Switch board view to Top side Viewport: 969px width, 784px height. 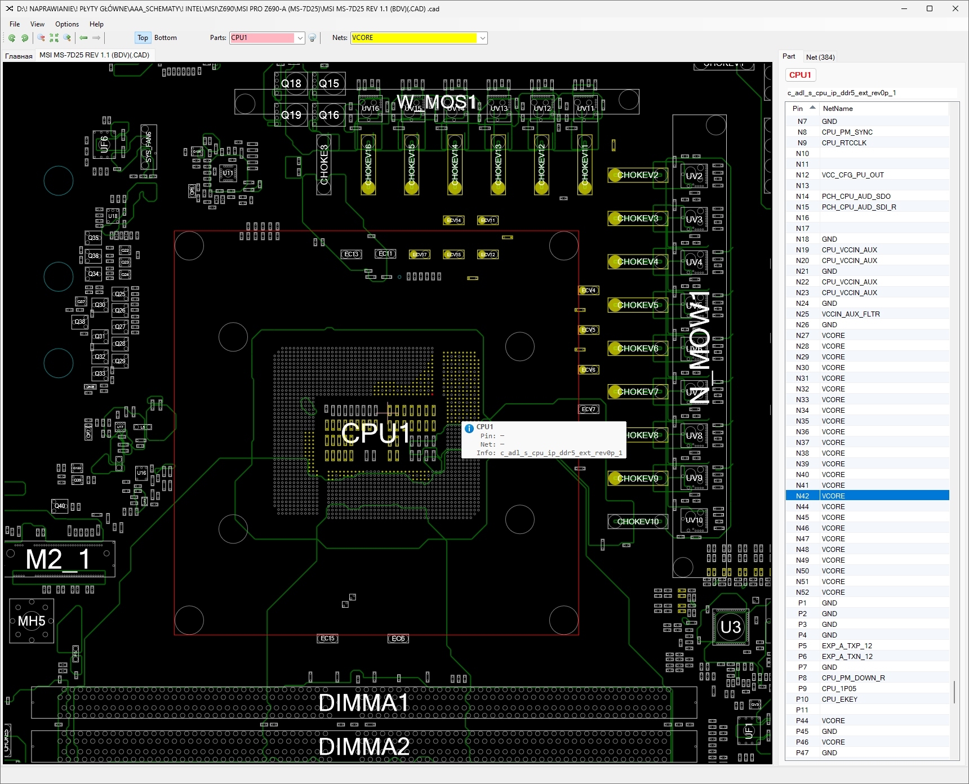click(x=143, y=38)
